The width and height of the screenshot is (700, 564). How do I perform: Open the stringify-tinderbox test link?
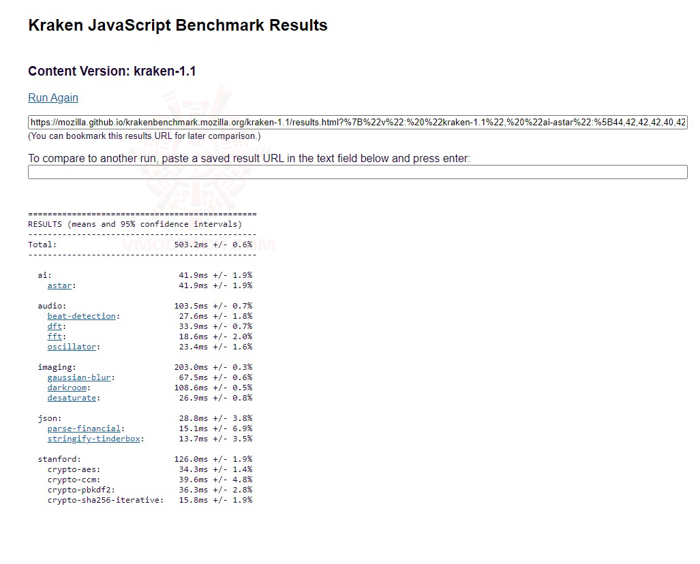(x=94, y=439)
